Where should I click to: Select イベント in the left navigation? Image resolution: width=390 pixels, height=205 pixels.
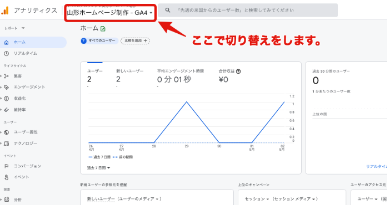tap(22, 177)
